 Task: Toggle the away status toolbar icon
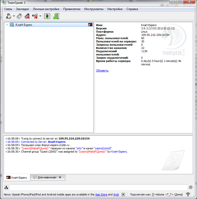click(x=9, y=16)
